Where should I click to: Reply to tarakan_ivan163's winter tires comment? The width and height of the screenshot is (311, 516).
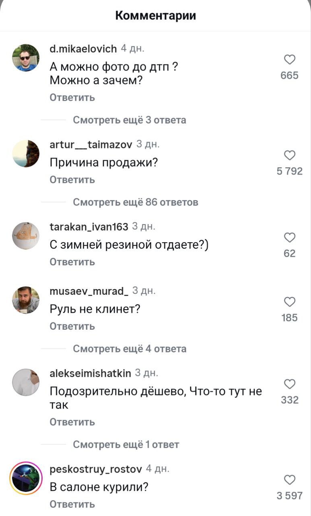click(72, 262)
